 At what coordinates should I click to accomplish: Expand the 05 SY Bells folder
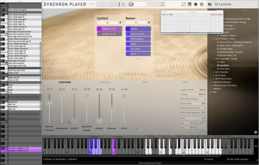214,76
